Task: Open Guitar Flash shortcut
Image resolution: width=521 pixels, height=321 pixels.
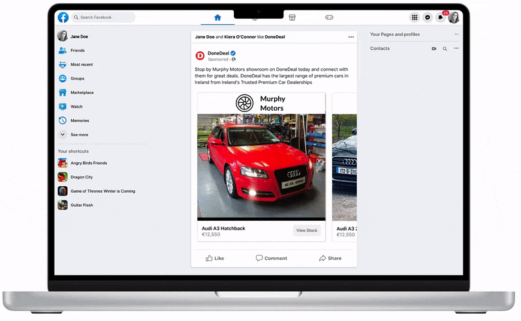Action: (x=76, y=205)
